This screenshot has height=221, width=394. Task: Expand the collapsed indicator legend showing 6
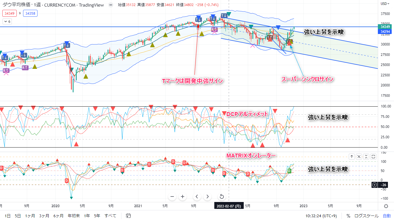pos(7,22)
